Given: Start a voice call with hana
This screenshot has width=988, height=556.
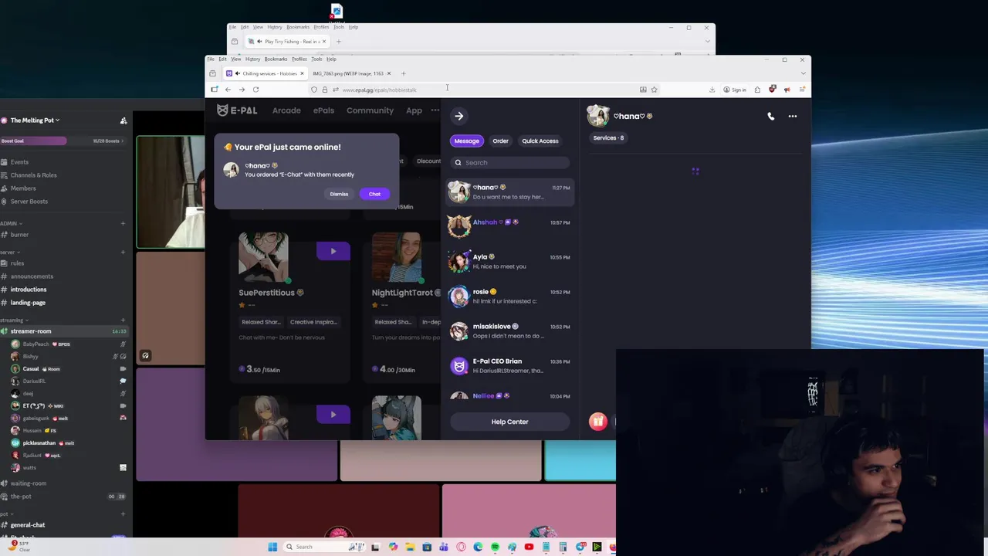Looking at the screenshot, I should tap(770, 116).
